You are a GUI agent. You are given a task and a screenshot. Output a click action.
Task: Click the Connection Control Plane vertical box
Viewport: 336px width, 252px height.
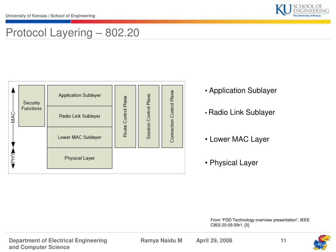[x=172, y=116]
